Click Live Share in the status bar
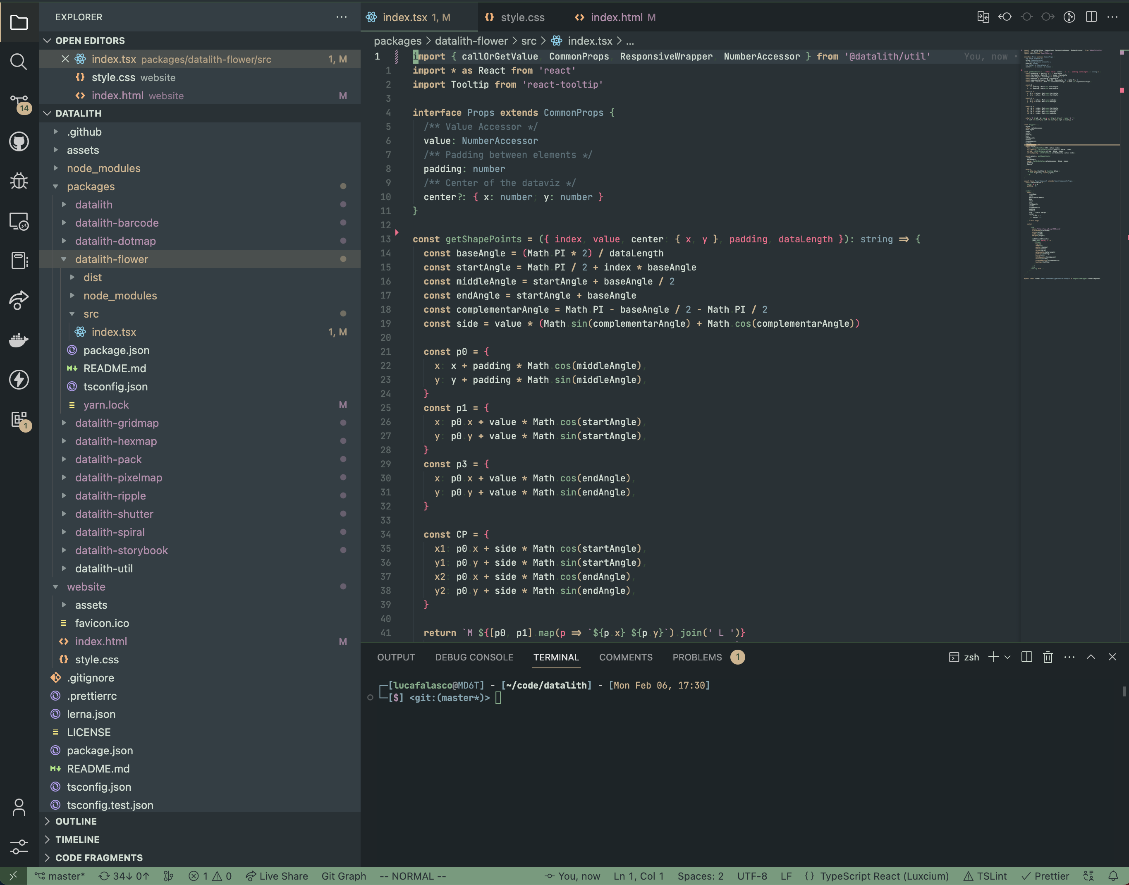Screen dimensions: 1129x885 pos(277,876)
